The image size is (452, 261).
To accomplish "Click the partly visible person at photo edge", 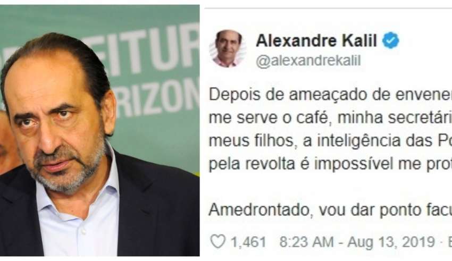I will (x=6, y=141).
